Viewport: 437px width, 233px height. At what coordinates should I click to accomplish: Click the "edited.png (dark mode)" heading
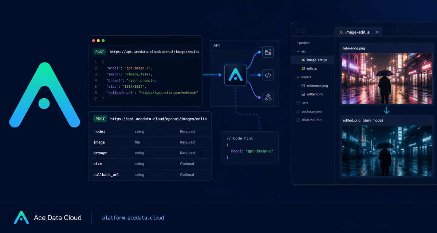(363, 120)
